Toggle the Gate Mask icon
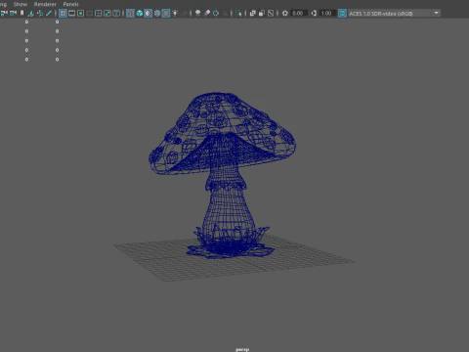 tap(89, 13)
